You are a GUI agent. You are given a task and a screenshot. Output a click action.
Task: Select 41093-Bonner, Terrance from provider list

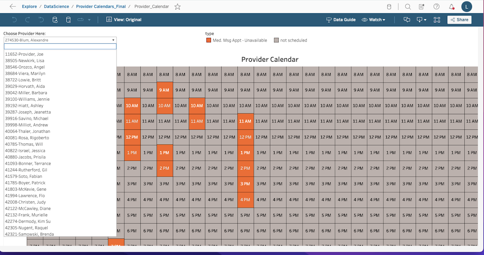tap(28, 163)
